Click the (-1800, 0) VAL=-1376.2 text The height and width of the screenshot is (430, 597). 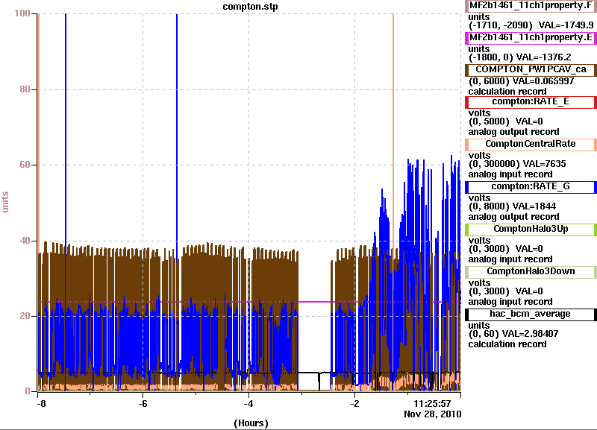519,57
